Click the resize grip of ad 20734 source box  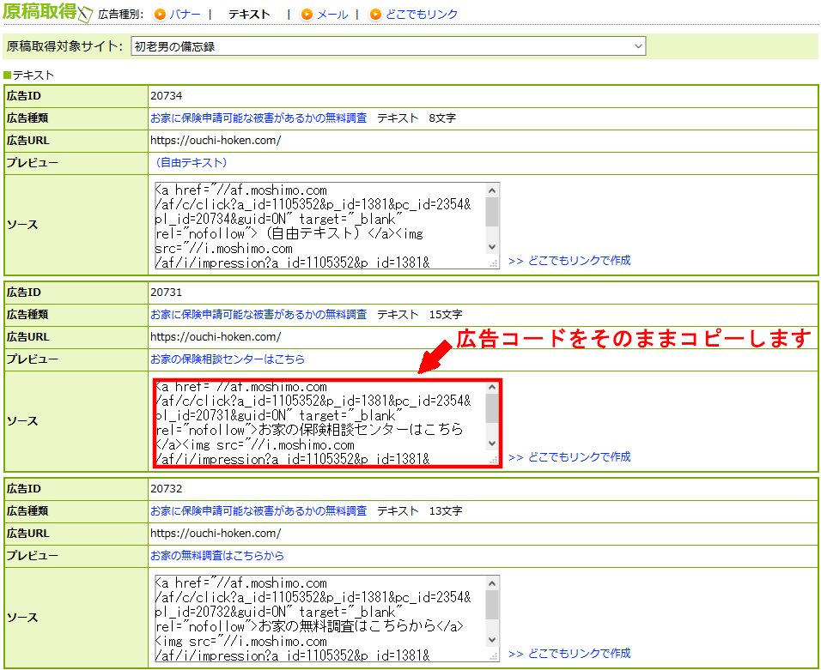point(493,263)
